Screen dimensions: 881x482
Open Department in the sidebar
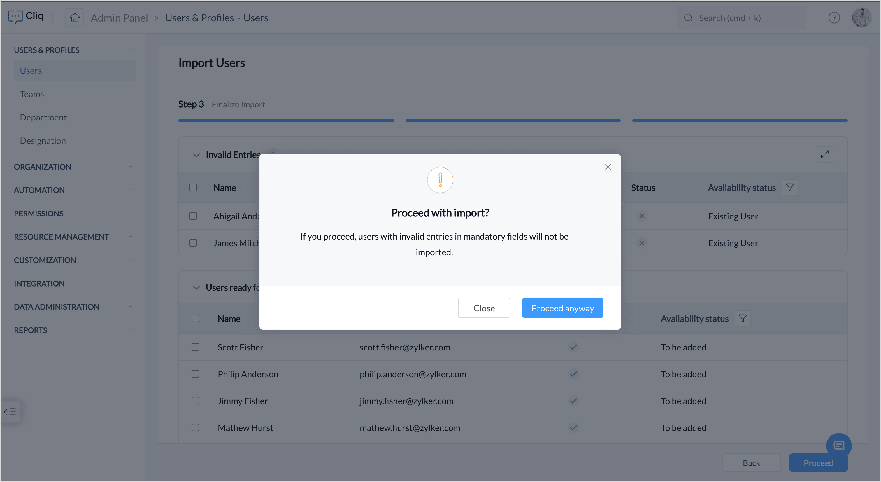[x=43, y=117]
